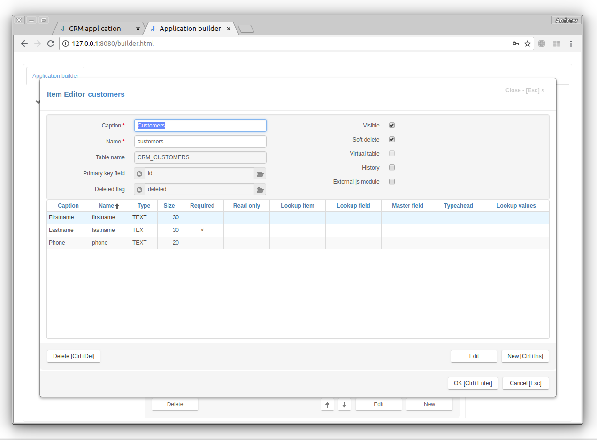
Task: Click New [Ctrl+Ins] button
Action: click(525, 356)
